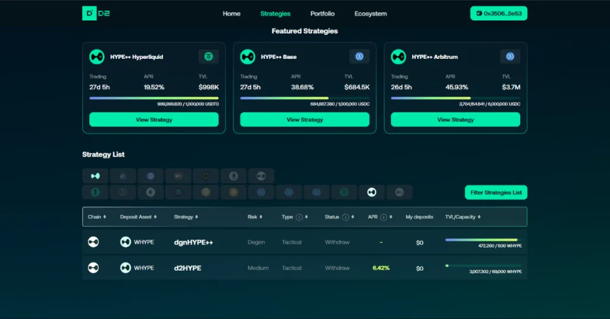The height and width of the screenshot is (319, 610).
Task: Sort the table by Deposit Asset column
Action: coord(138,217)
